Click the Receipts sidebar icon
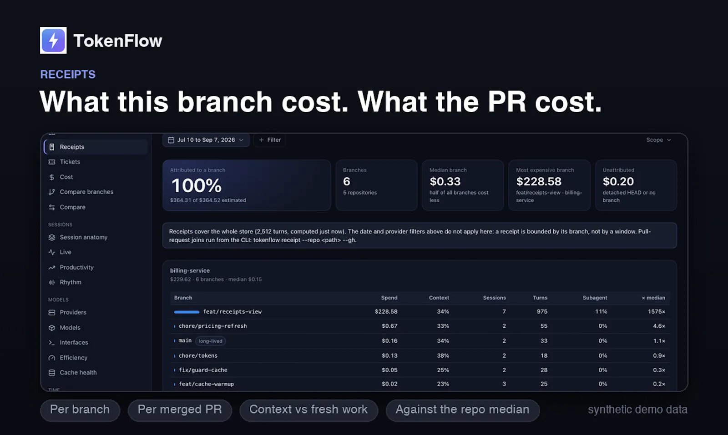This screenshot has width=728, height=435. pos(52,147)
